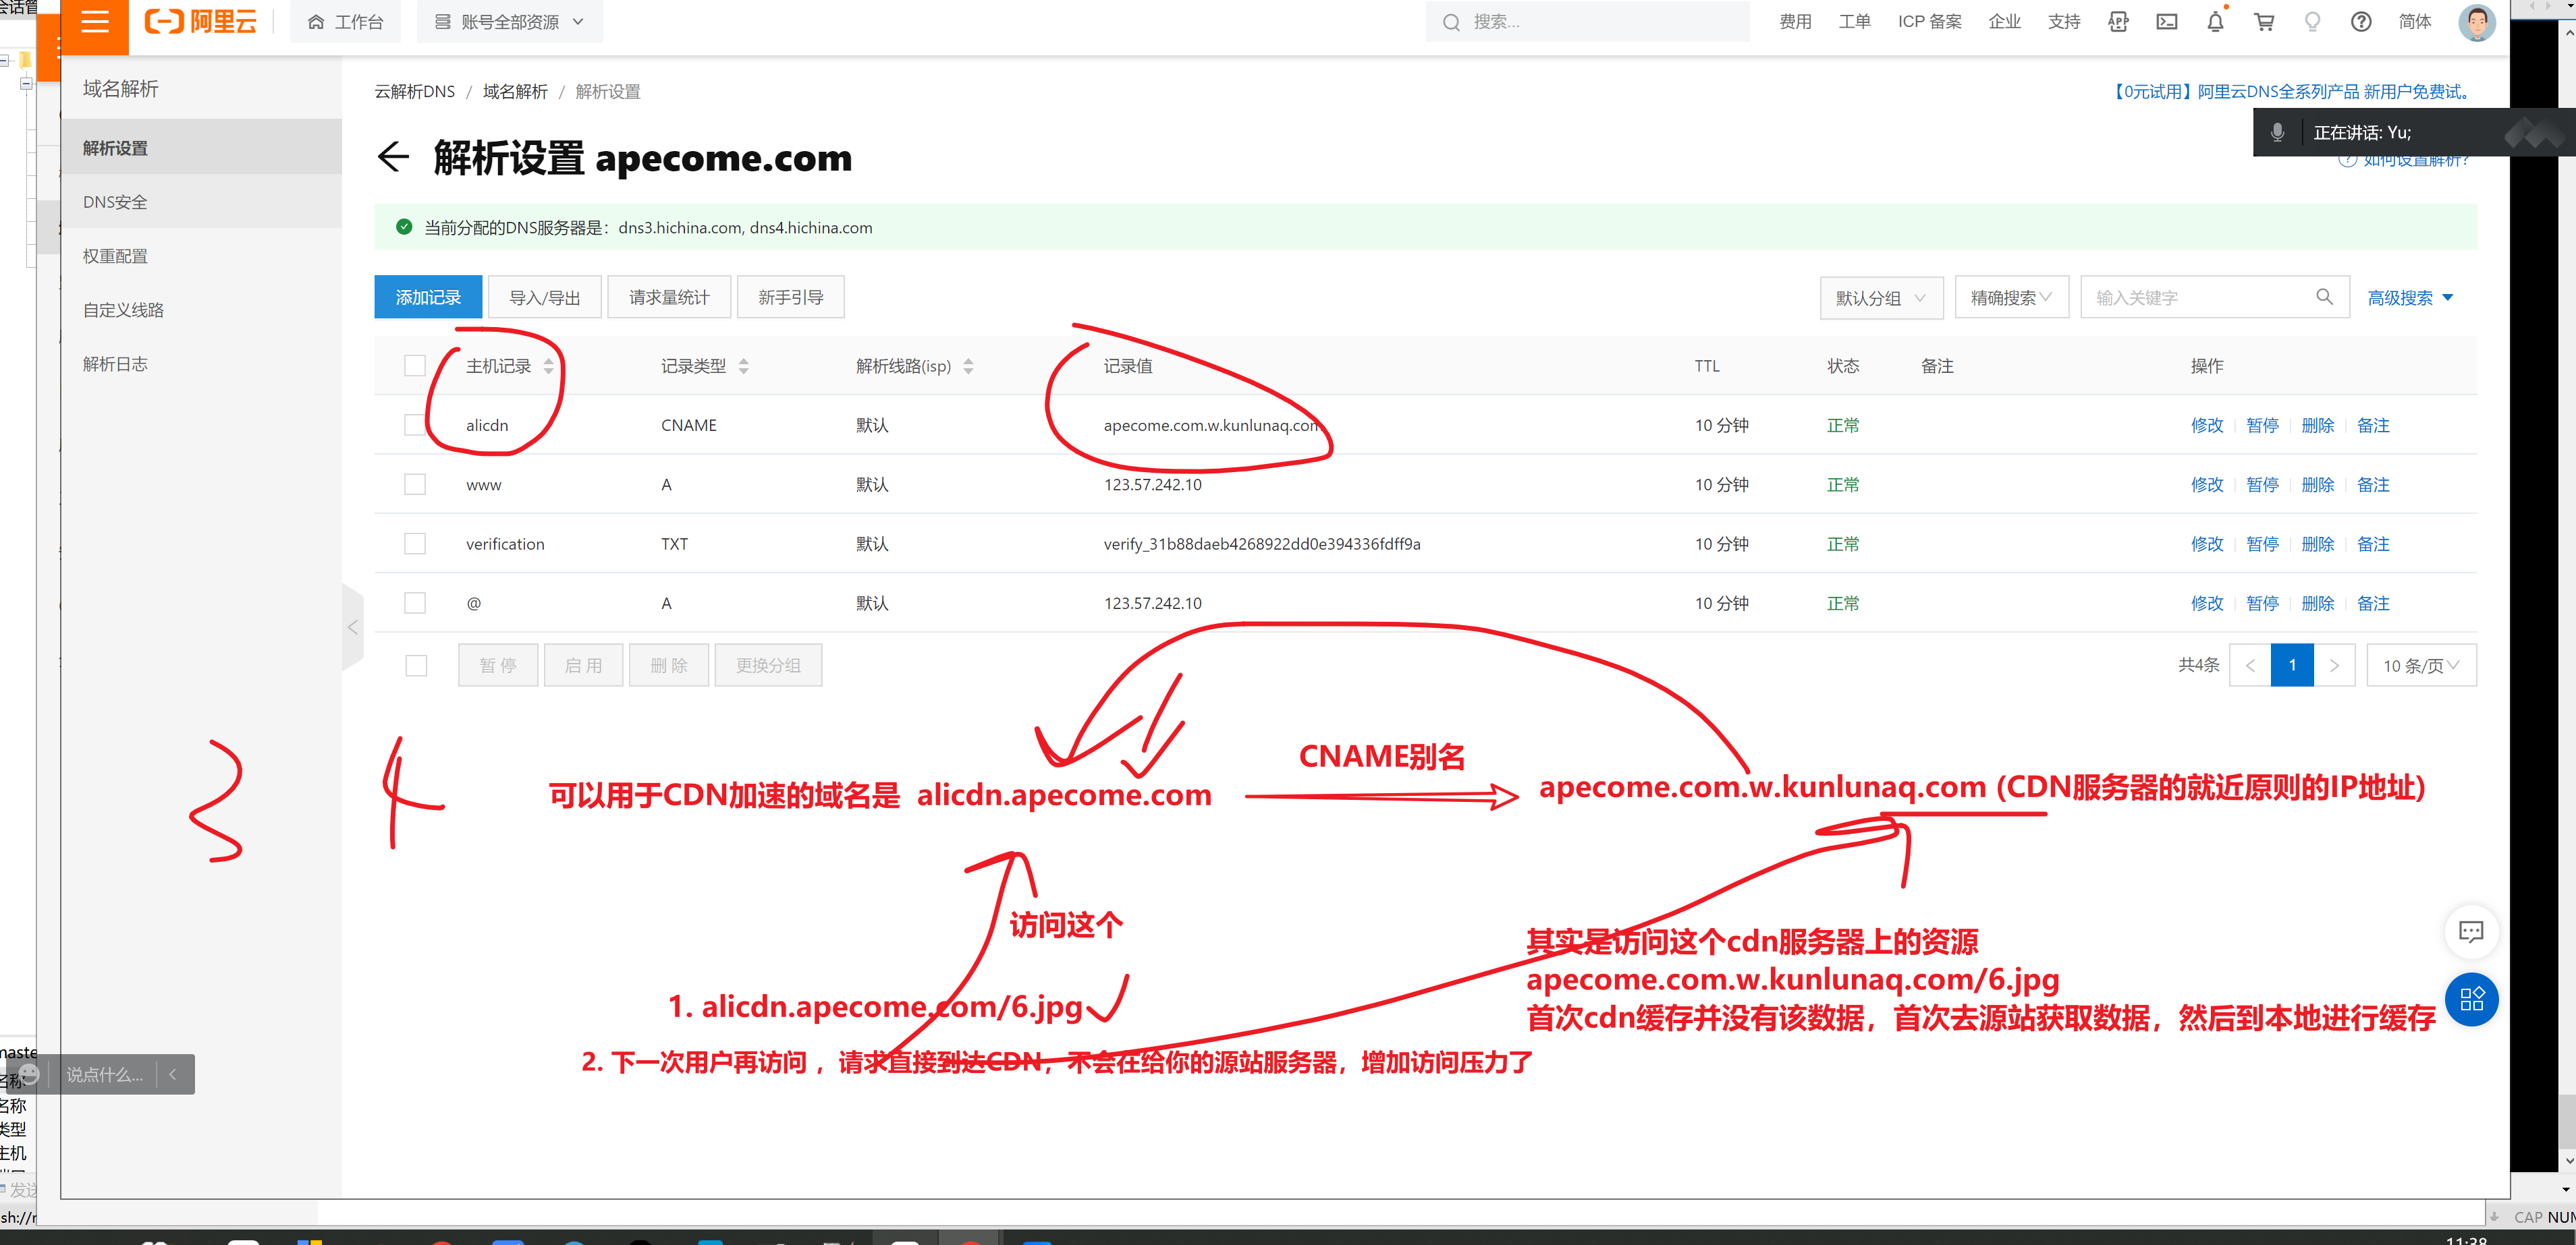Expand the 10 条/页 page-size dropdown
The width and height of the screenshot is (2576, 1245).
[x=2421, y=666]
